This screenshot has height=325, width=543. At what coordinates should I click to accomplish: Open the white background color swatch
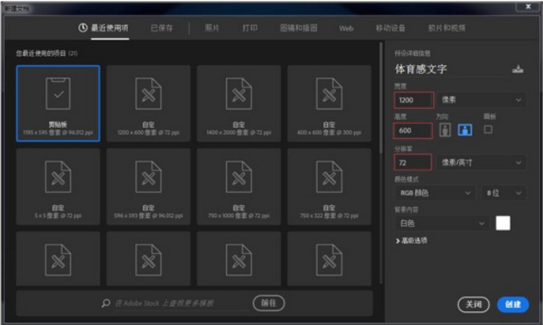pos(503,223)
